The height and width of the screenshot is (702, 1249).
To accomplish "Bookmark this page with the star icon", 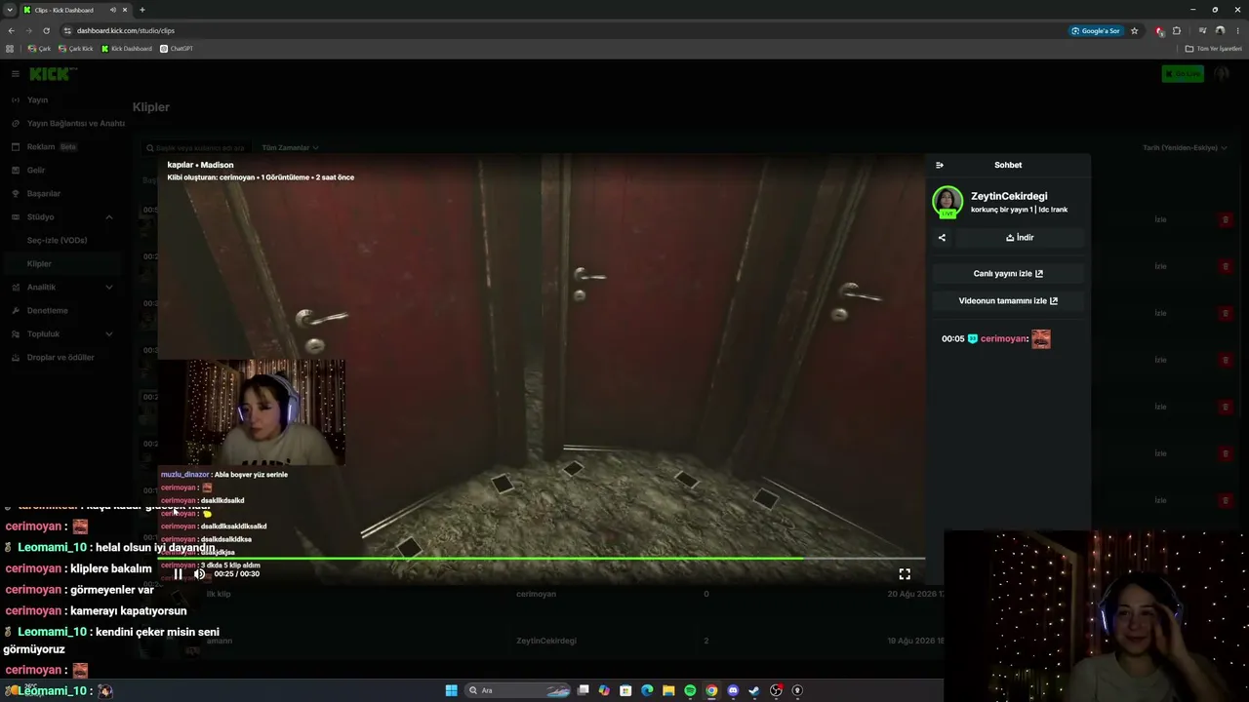I will coord(1134,31).
